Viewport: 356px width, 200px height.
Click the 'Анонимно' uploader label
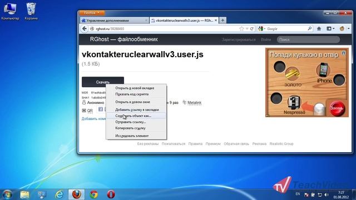96,103
